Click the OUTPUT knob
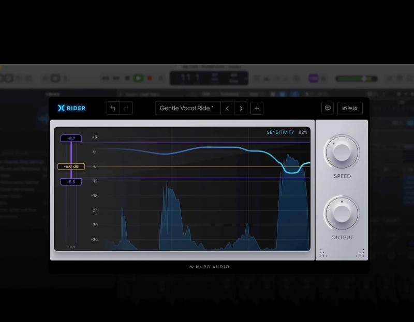This screenshot has height=322, width=414. coord(342,213)
